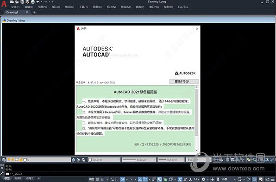Switch to the 布局1 layout tab
This screenshot has height=182, width=276.
pyautogui.click(x=18, y=178)
